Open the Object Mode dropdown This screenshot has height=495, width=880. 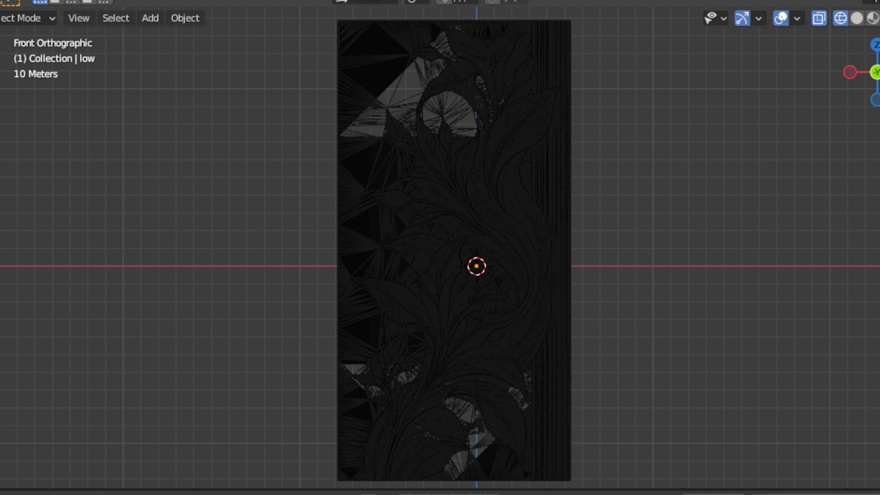tap(27, 18)
